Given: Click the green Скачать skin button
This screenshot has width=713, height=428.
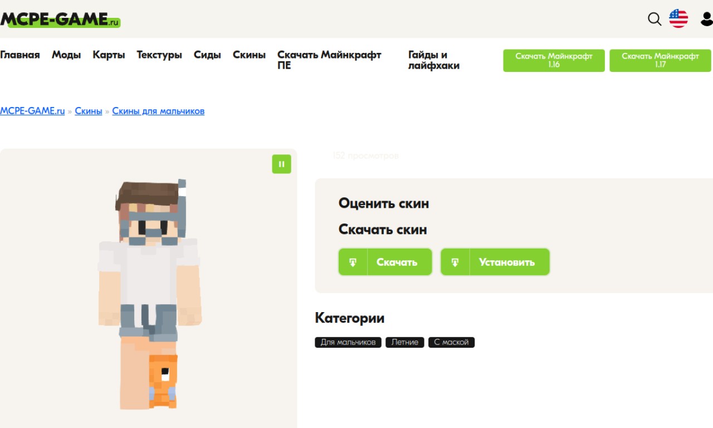Looking at the screenshot, I should click(x=385, y=262).
